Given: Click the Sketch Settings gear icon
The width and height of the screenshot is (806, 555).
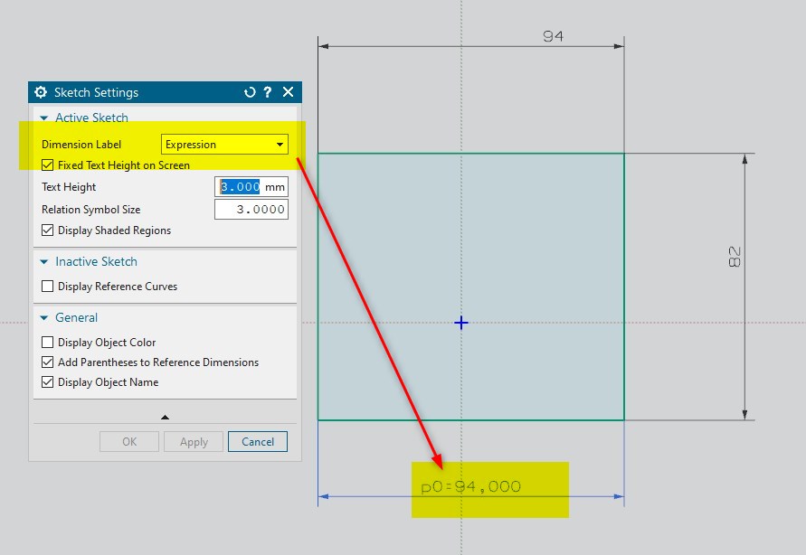Looking at the screenshot, I should pos(41,92).
